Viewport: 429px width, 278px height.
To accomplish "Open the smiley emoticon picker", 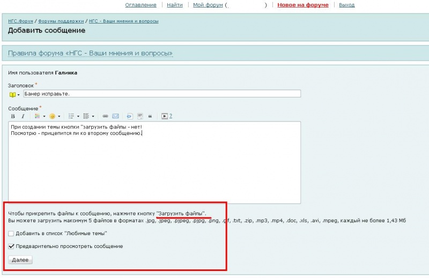I will click(52, 116).
